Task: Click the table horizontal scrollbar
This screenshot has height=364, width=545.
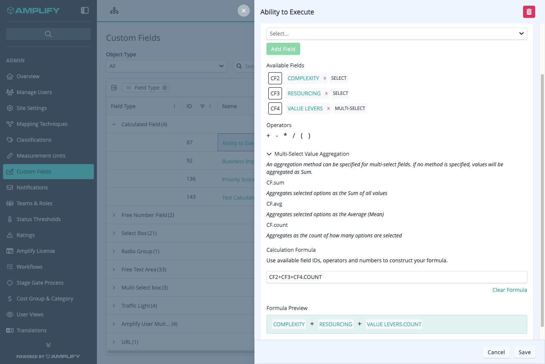Action: (x=181, y=352)
